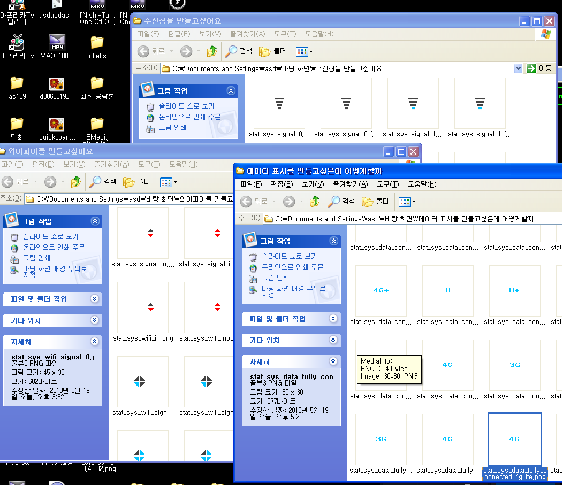563x485 pixels.
Task: Click the address path field in 데이터 표시 window
Action: tap(401, 219)
